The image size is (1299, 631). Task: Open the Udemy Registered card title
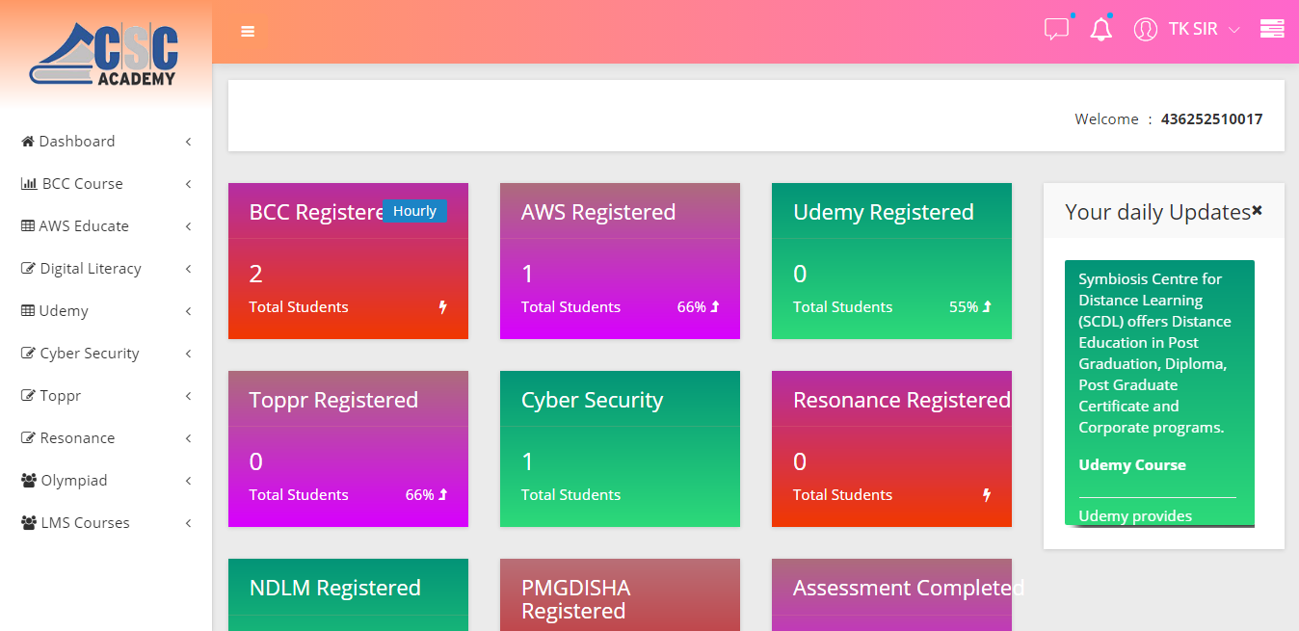884,212
